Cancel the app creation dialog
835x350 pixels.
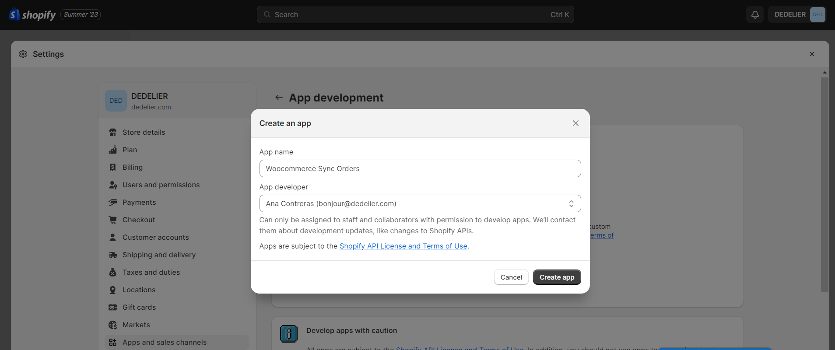[511, 277]
